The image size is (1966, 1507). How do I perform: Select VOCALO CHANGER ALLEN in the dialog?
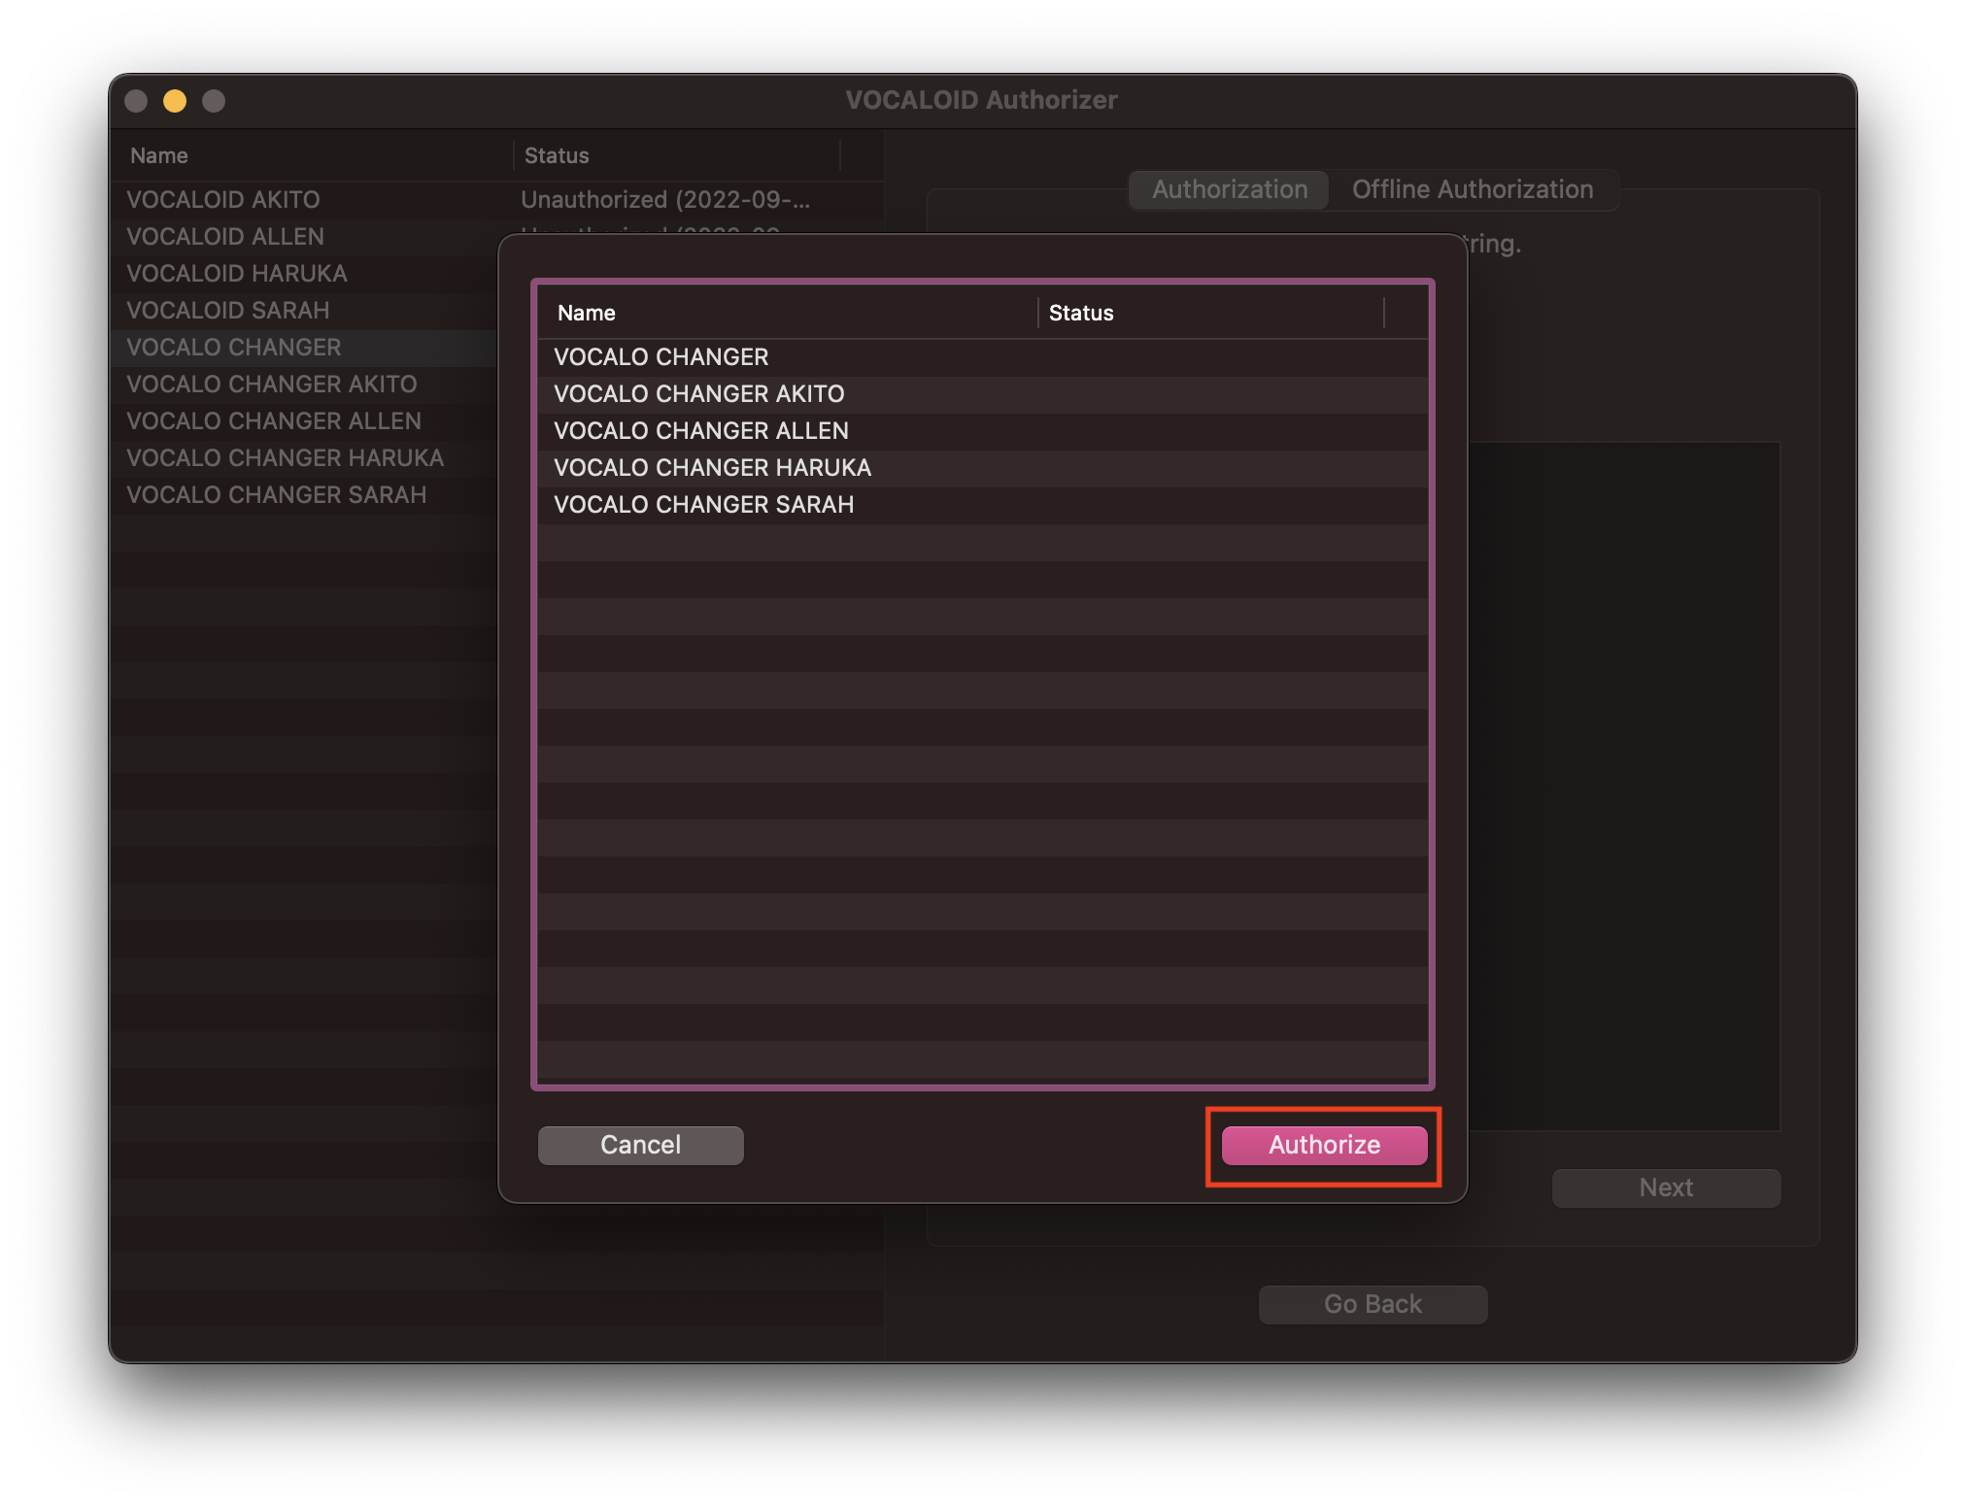[700, 430]
